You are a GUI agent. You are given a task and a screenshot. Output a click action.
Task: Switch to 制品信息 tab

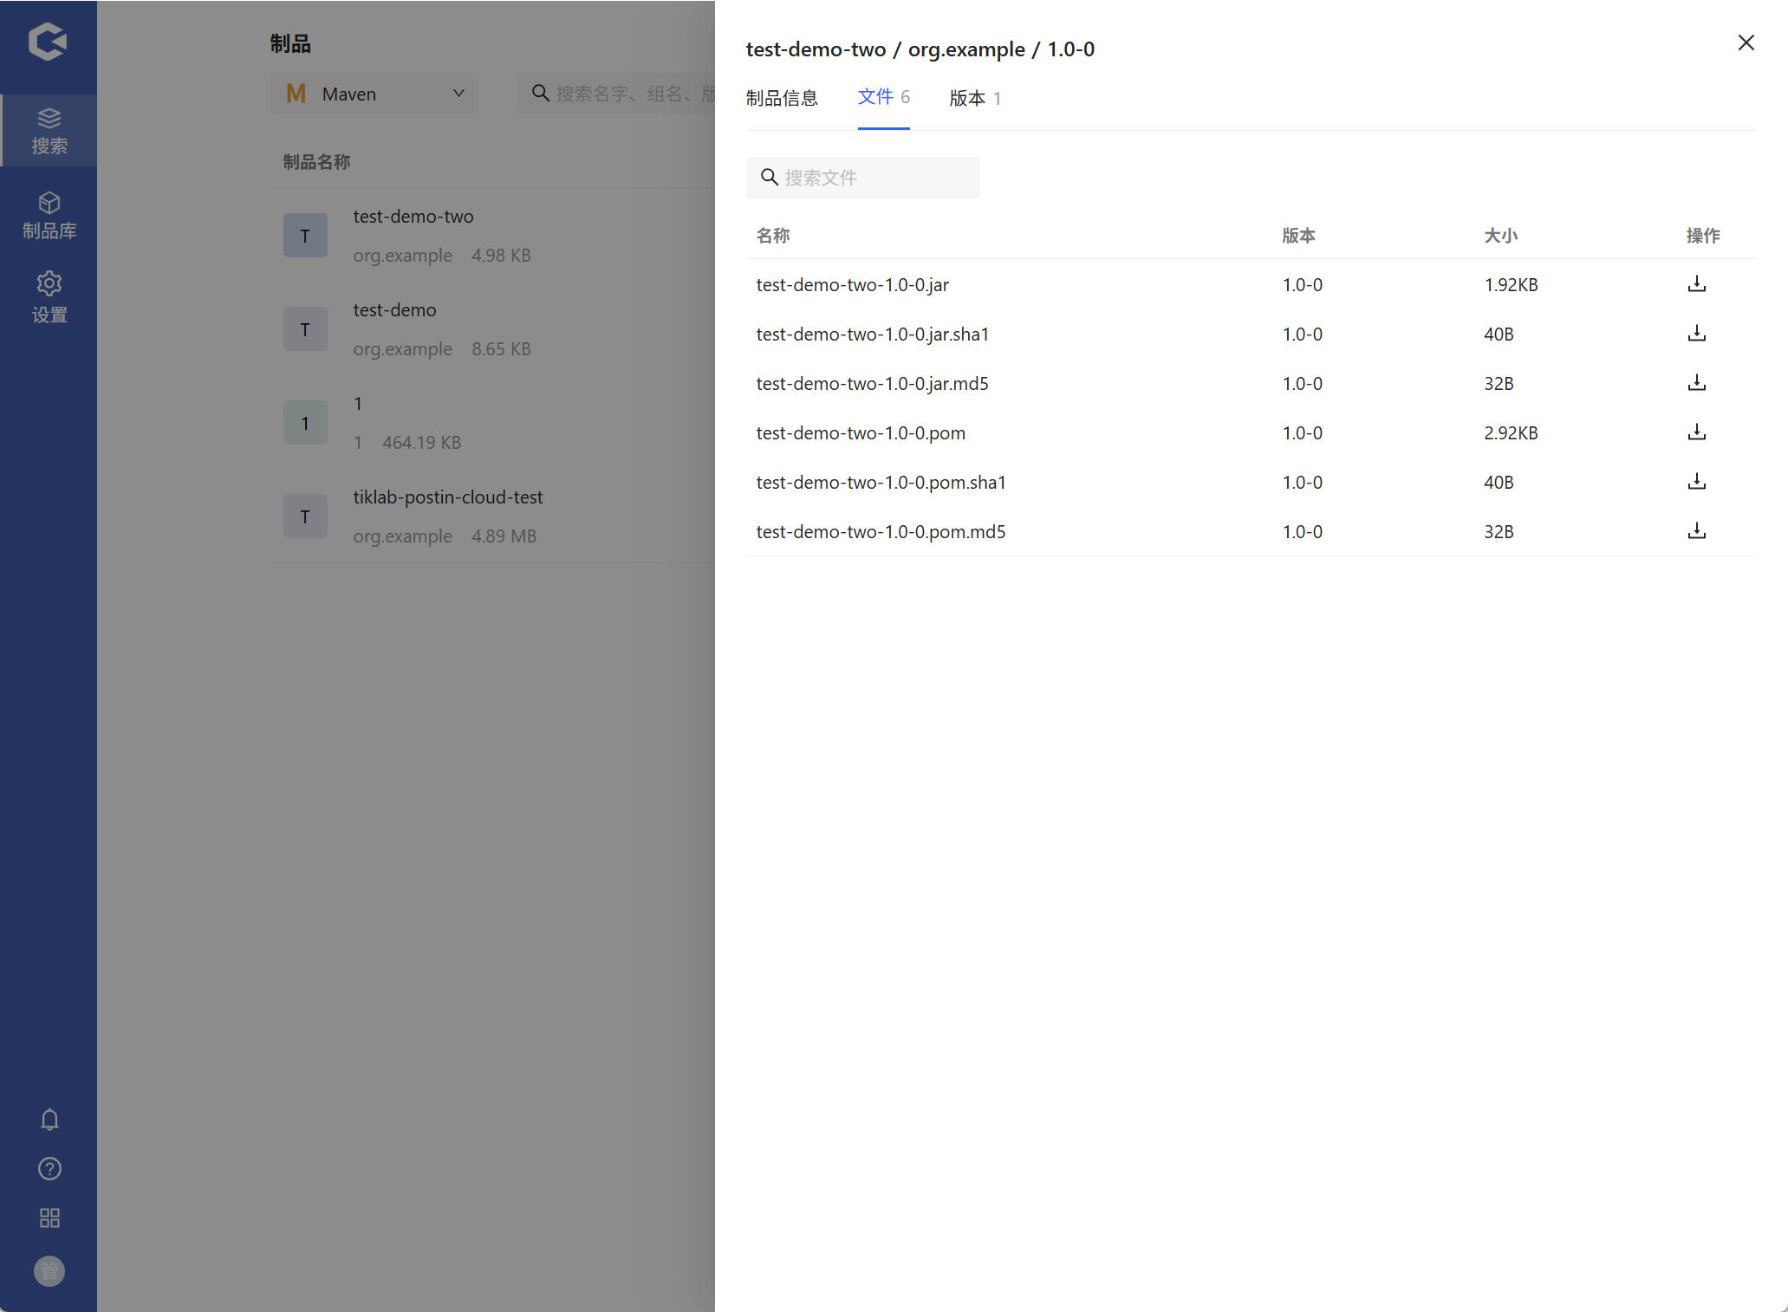coord(782,98)
